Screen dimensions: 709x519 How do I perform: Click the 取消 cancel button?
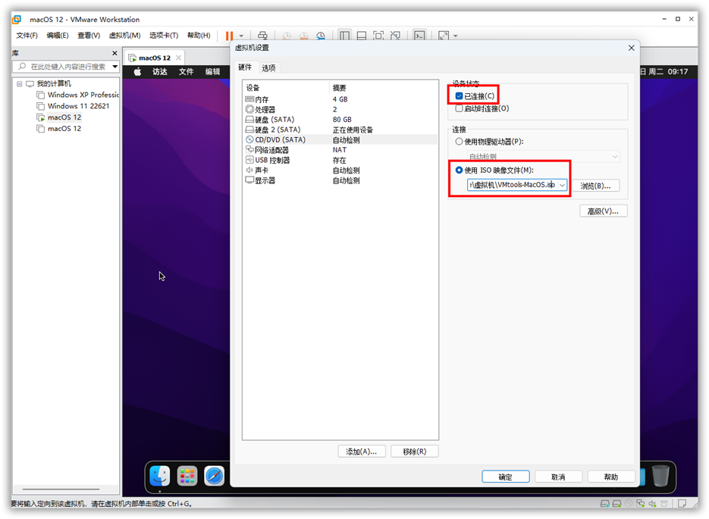pyautogui.click(x=558, y=477)
